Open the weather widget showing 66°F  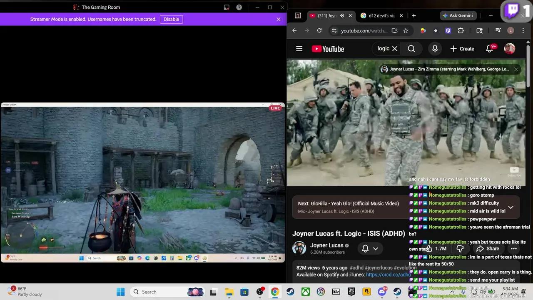pos(25,292)
